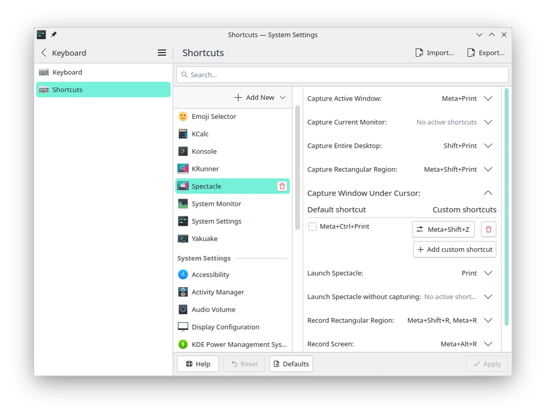Select Emoji Selector in the list
This screenshot has height=416, width=546.
pos(232,116)
